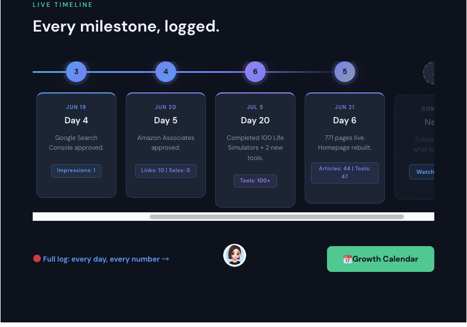Click the Links: 10 | Sales: 0 badge
This screenshot has width=467, height=327.
click(x=166, y=170)
